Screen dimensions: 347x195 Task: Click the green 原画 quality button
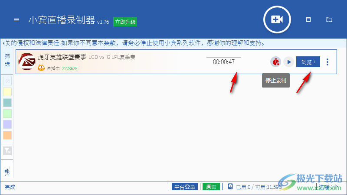[x=211, y=187]
